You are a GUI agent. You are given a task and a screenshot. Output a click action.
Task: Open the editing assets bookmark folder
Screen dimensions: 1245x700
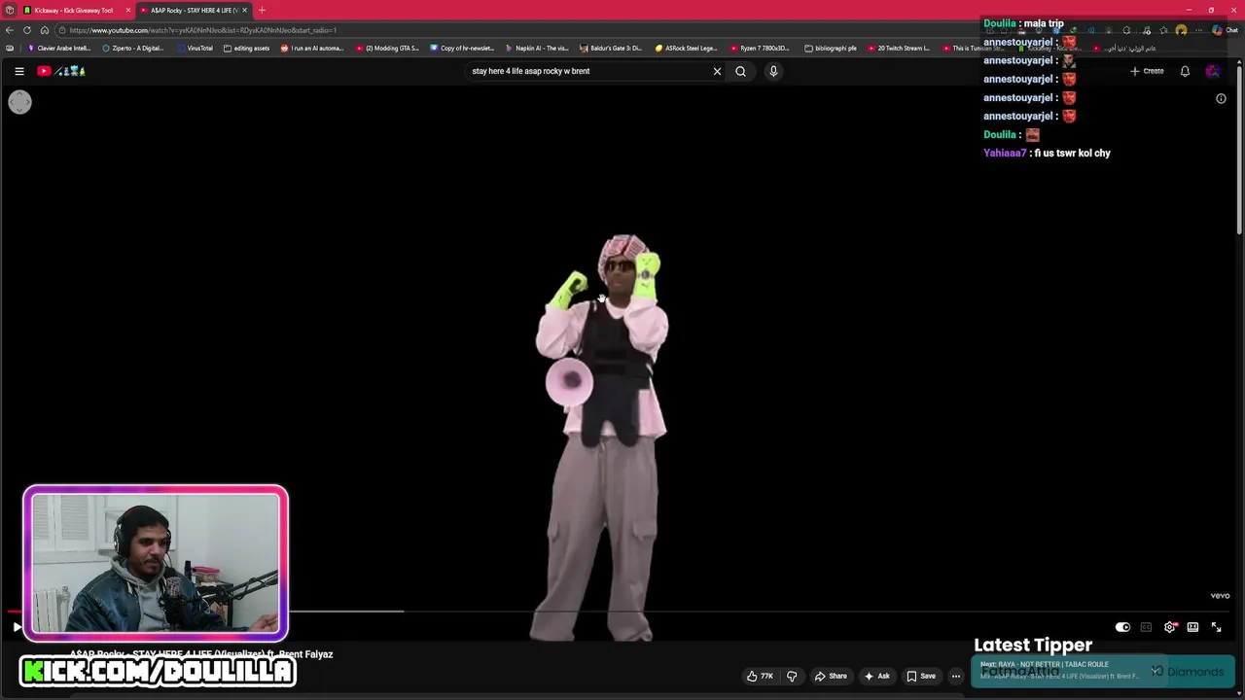[247, 48]
